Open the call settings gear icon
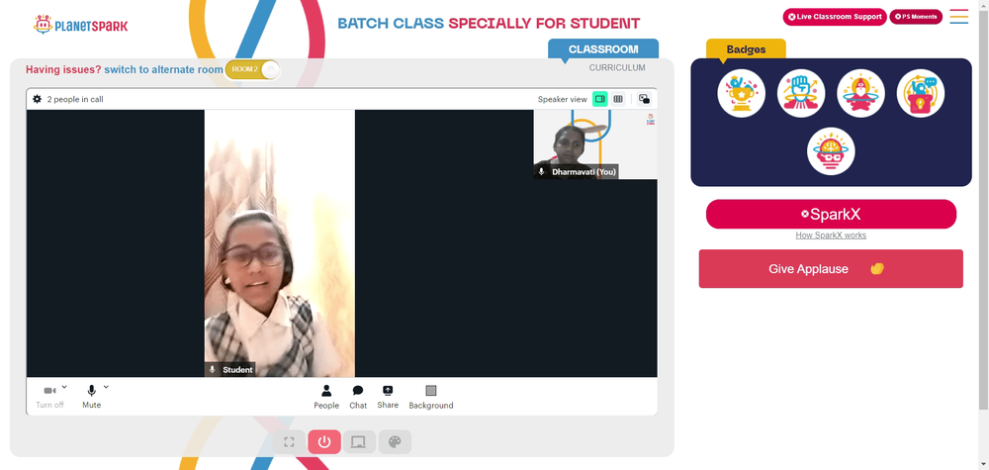This screenshot has height=470, width=989. [38, 99]
